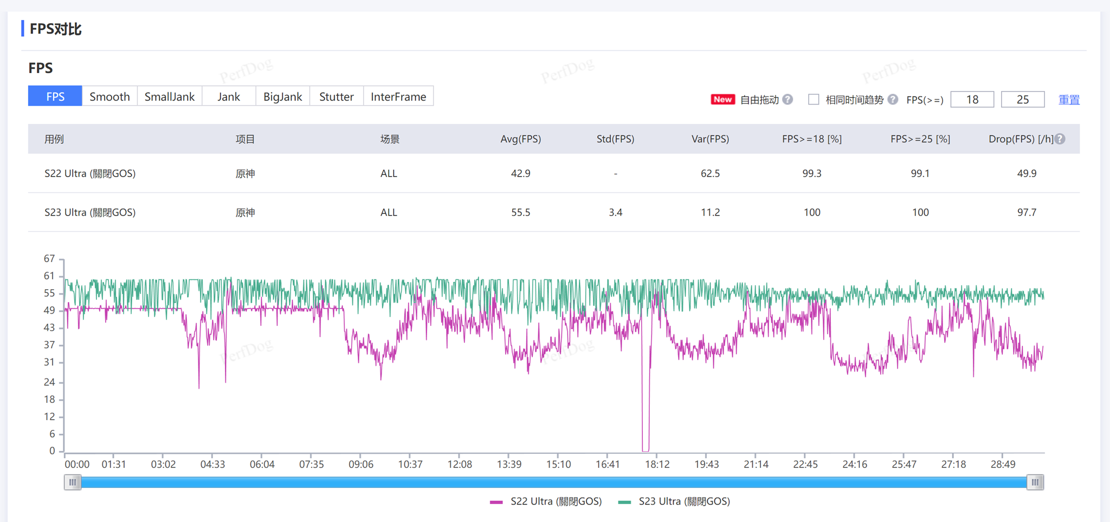Toggle S23 Ultra legend series marker
This screenshot has height=522, width=1110.
[x=624, y=502]
